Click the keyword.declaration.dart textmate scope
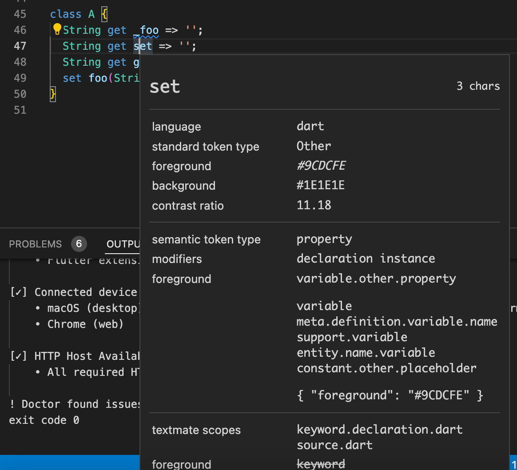The width and height of the screenshot is (517, 470). coord(379,430)
